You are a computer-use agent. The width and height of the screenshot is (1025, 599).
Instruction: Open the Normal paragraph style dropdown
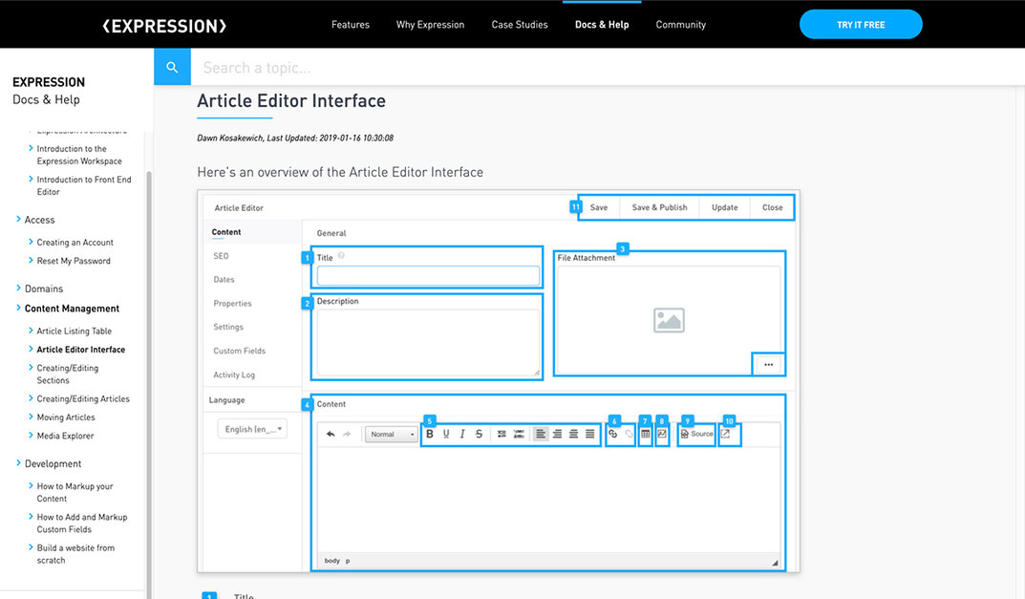[392, 434]
